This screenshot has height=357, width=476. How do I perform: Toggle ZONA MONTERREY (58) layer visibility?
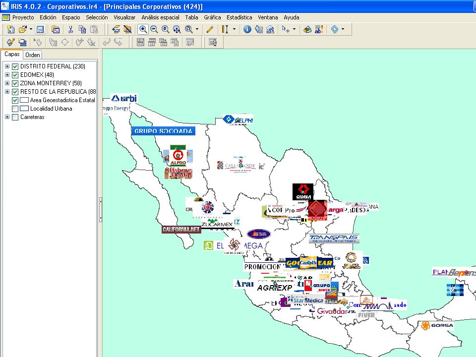[15, 83]
